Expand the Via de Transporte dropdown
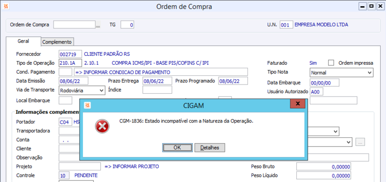The image size is (386, 182). point(102,91)
